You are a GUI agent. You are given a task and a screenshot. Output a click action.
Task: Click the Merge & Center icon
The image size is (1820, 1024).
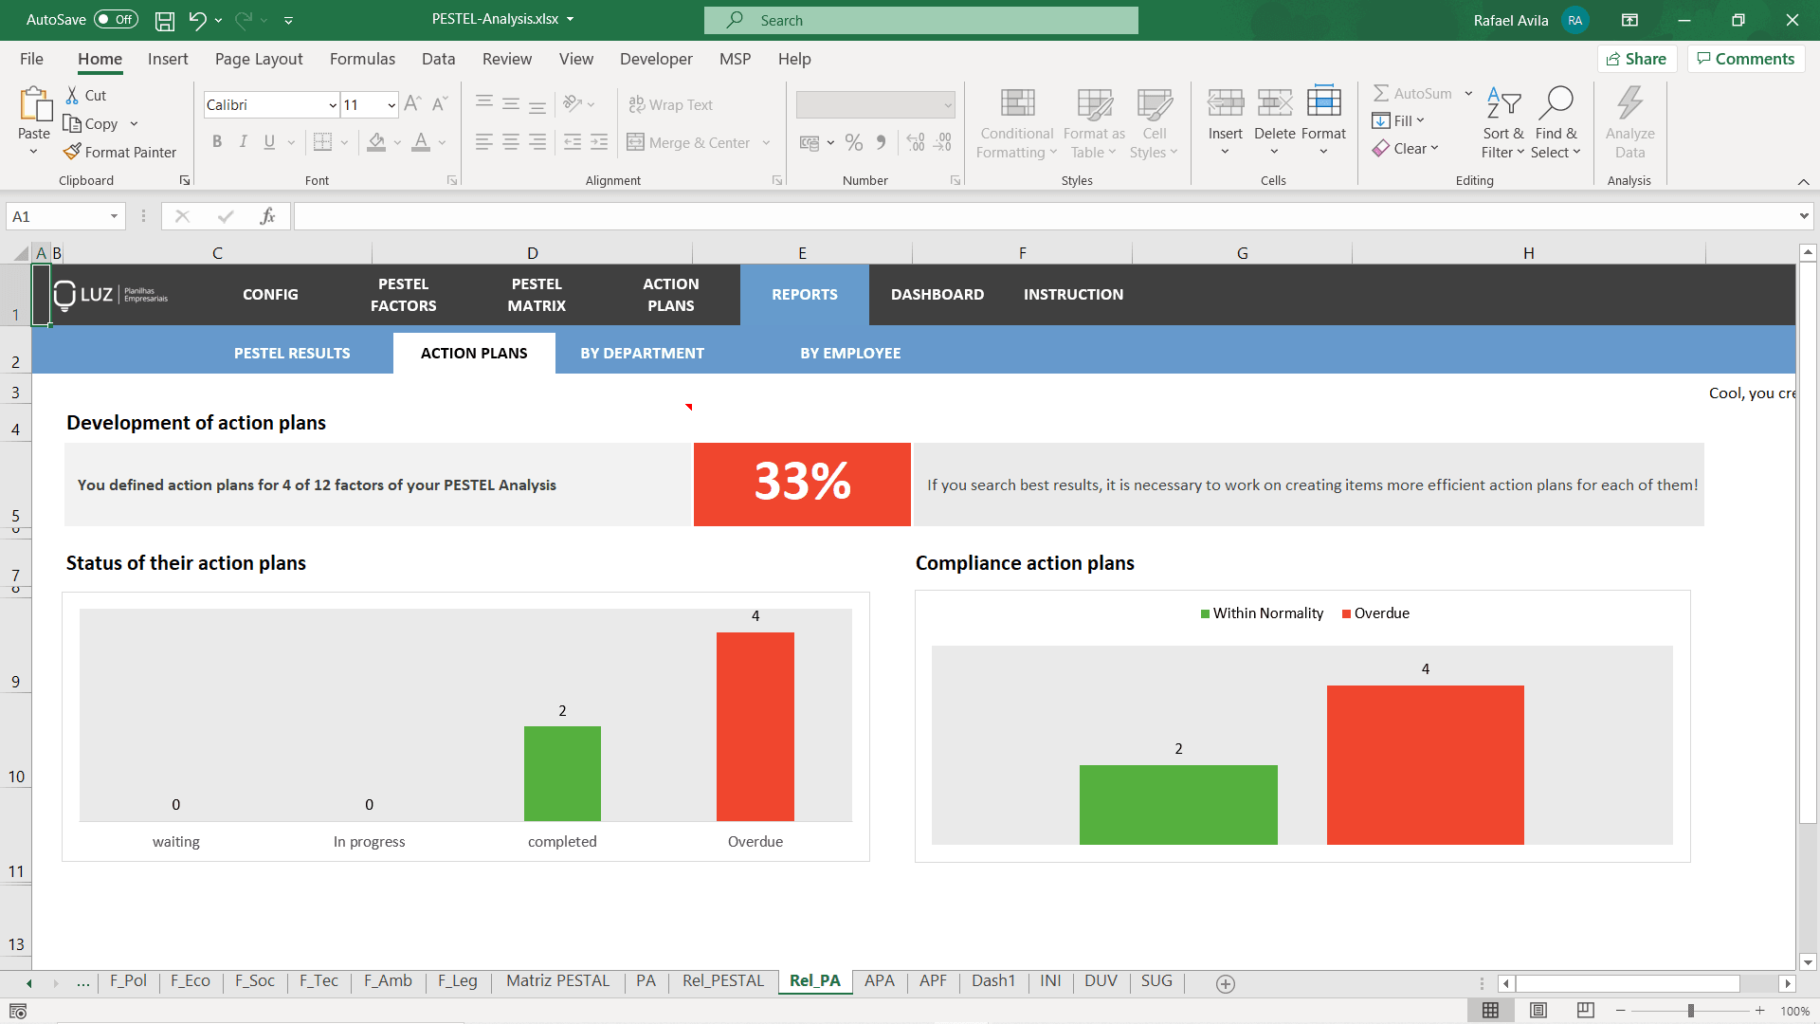coord(635,142)
